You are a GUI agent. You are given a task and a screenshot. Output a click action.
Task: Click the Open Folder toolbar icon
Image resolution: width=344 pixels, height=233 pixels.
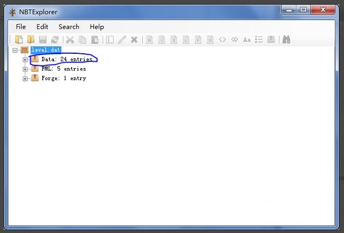31,40
